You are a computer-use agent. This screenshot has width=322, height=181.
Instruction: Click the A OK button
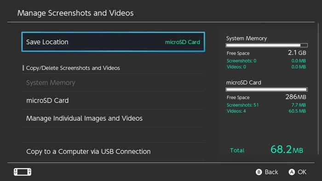tap(297, 172)
